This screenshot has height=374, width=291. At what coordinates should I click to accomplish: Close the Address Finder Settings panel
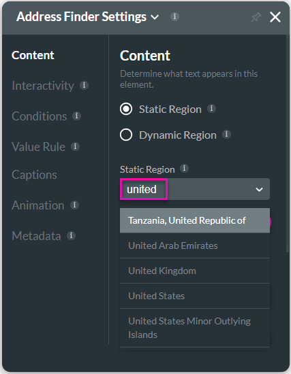click(x=275, y=17)
